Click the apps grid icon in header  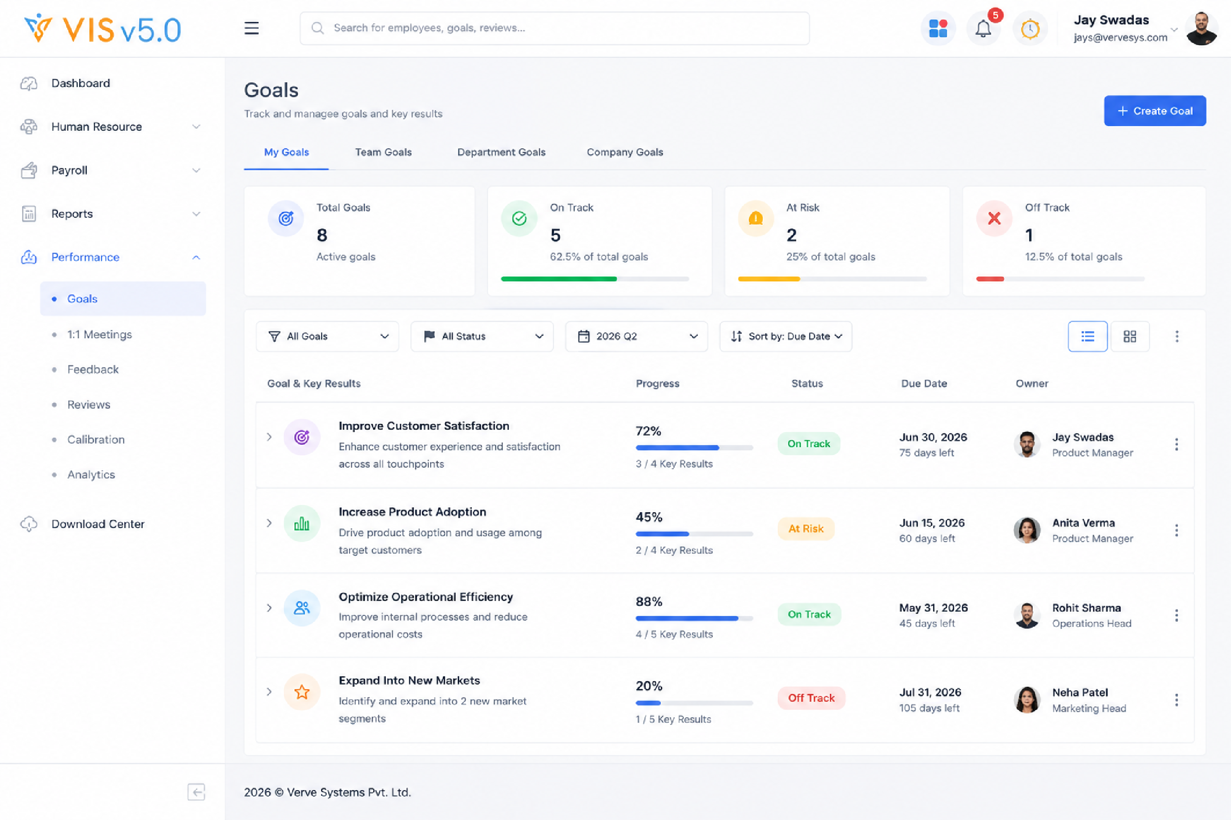click(x=938, y=28)
